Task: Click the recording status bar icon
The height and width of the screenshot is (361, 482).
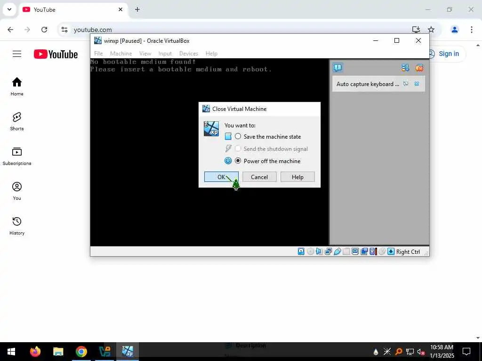Action: pyautogui.click(x=364, y=251)
